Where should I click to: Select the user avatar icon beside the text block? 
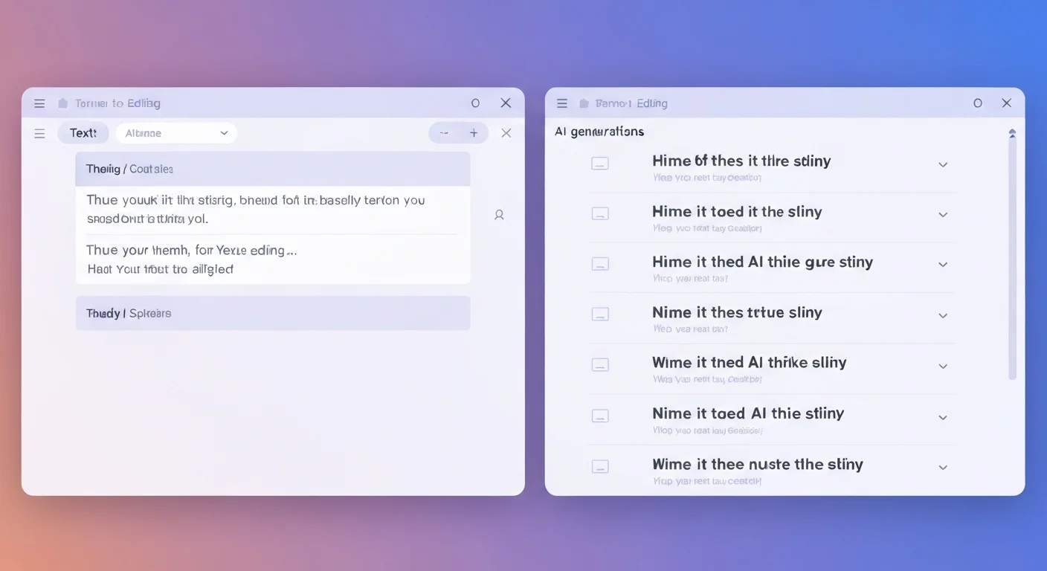tap(499, 214)
